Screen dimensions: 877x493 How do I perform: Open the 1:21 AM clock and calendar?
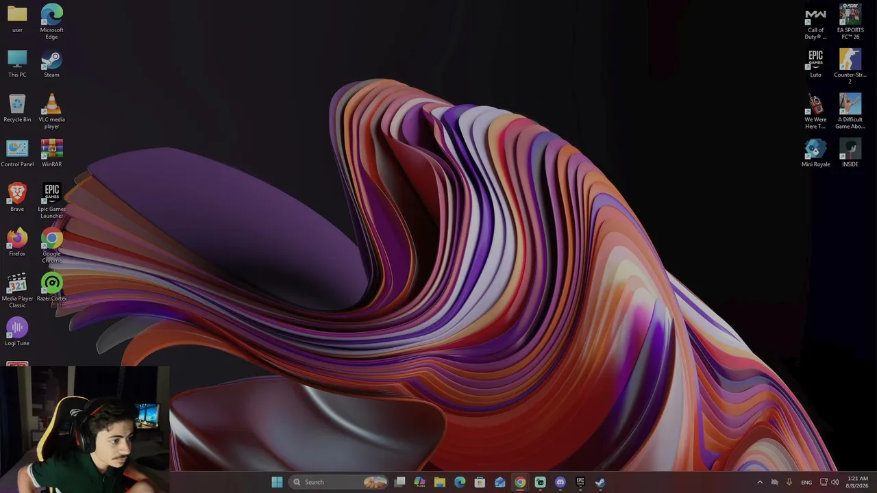(858, 482)
